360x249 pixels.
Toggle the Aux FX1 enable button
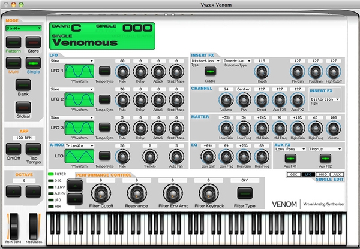pos(290,158)
